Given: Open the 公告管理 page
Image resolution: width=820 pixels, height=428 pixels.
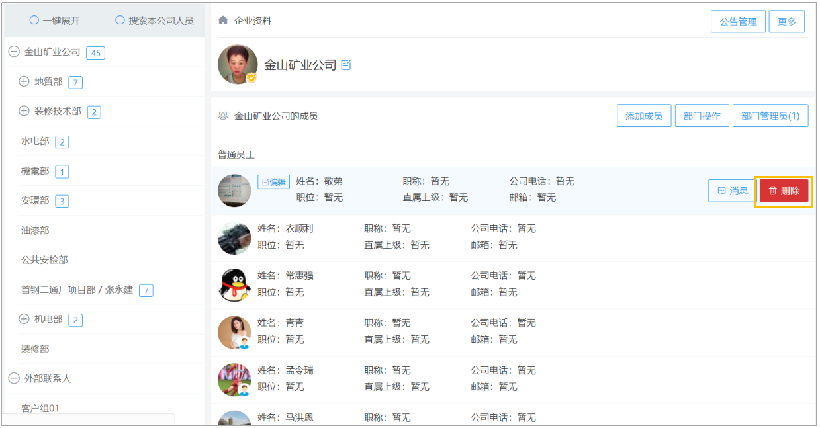Looking at the screenshot, I should point(738,21).
